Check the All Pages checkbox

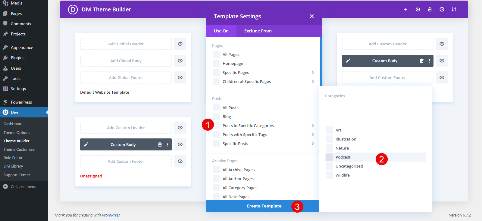(217, 54)
